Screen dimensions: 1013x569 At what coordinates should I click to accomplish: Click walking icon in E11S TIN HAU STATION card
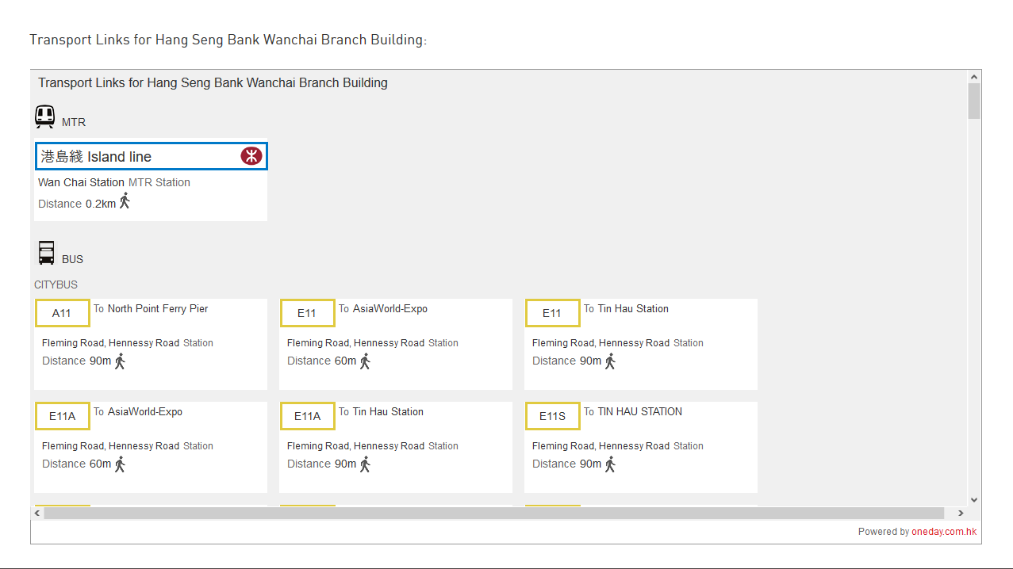coord(611,464)
